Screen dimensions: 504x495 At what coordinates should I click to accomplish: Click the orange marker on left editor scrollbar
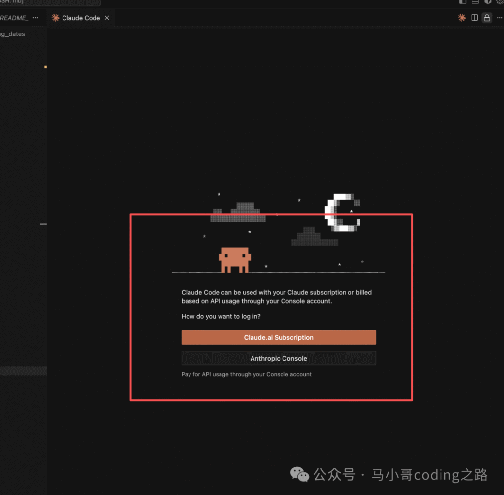45,66
